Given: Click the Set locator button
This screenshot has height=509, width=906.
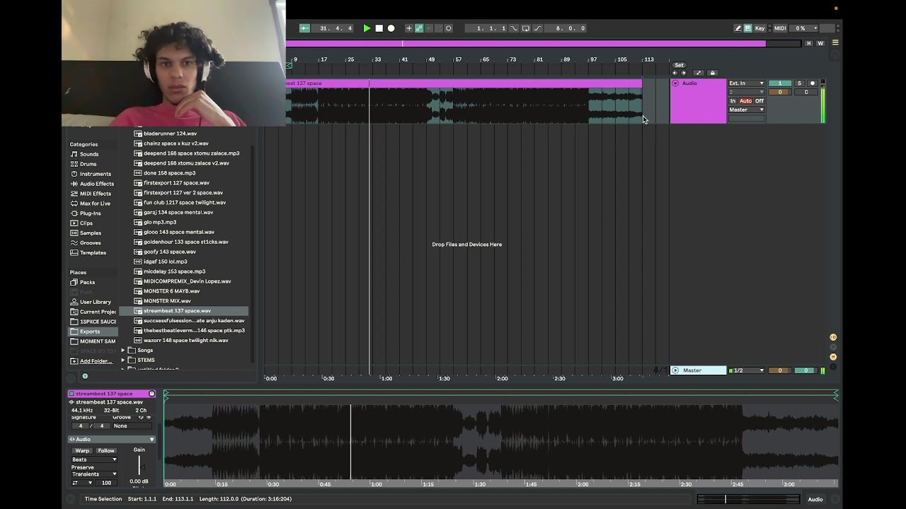Looking at the screenshot, I should point(679,65).
